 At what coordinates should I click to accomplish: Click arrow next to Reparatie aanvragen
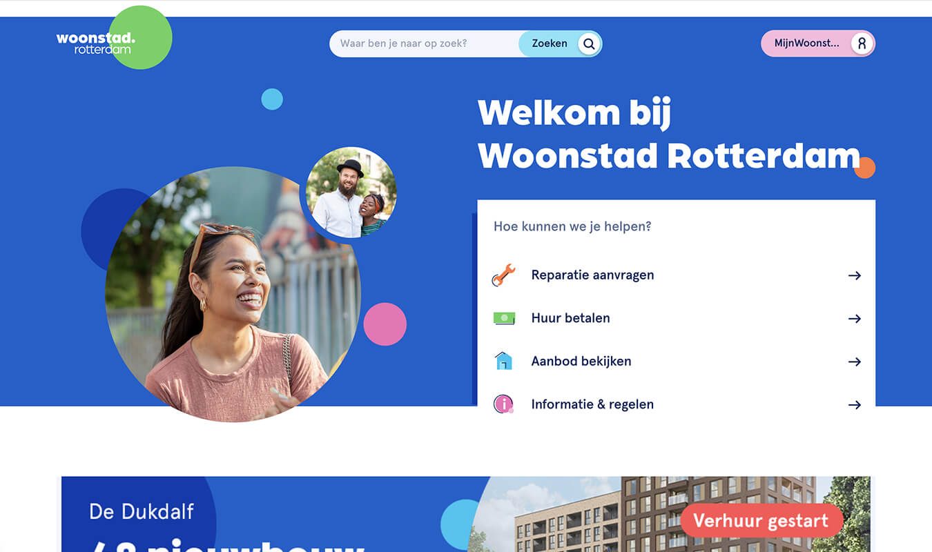pyautogui.click(x=855, y=275)
